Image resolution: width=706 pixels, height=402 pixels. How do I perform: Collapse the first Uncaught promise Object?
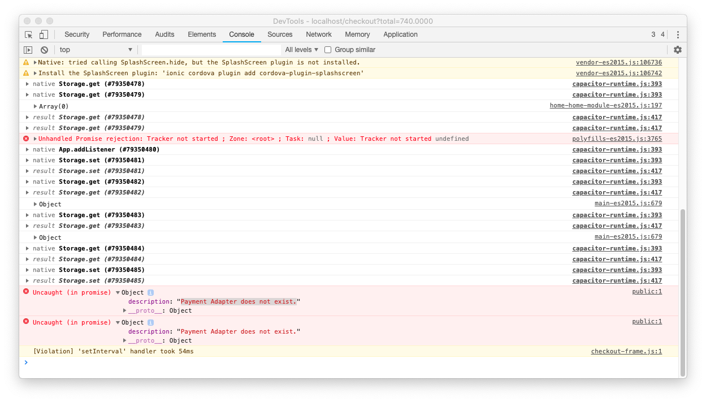click(x=118, y=292)
